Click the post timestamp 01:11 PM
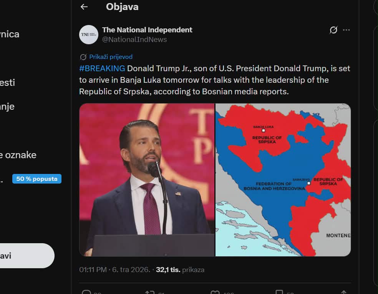 (93, 270)
